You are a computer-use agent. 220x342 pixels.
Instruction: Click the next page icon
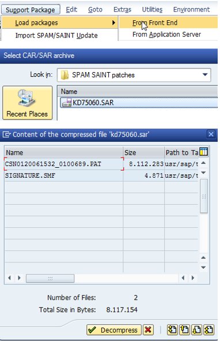[x=197, y=330]
